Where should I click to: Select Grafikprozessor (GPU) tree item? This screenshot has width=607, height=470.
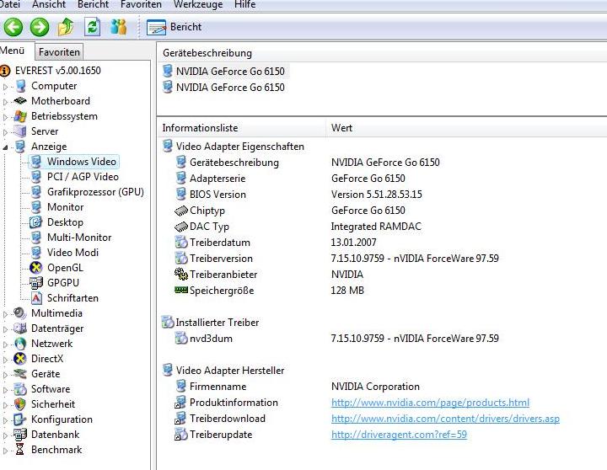(x=95, y=192)
